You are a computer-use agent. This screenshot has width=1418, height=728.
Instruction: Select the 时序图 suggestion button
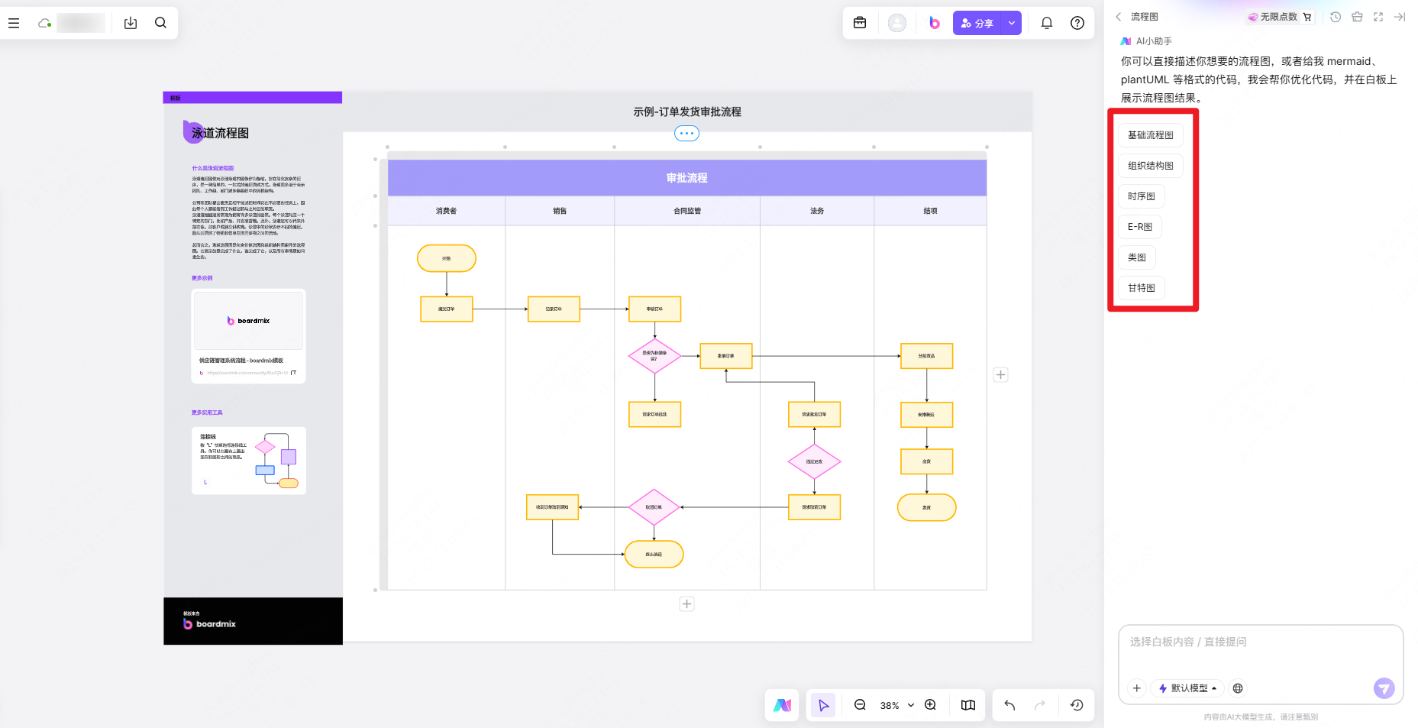[x=1142, y=196]
